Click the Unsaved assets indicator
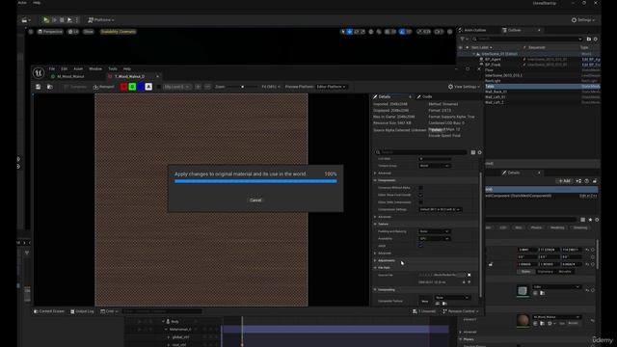The image size is (617, 347). pyautogui.click(x=424, y=311)
